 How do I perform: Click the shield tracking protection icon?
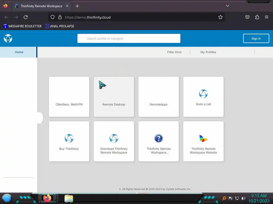[53, 17]
